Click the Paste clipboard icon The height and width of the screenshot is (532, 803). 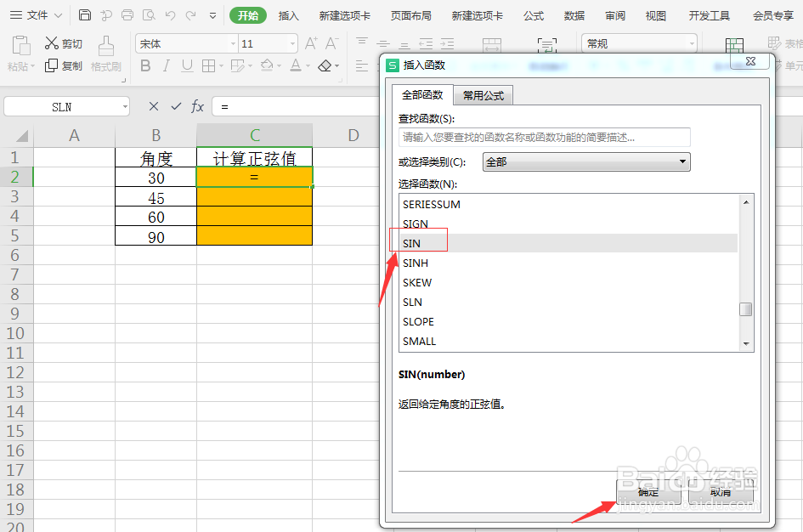[21, 46]
